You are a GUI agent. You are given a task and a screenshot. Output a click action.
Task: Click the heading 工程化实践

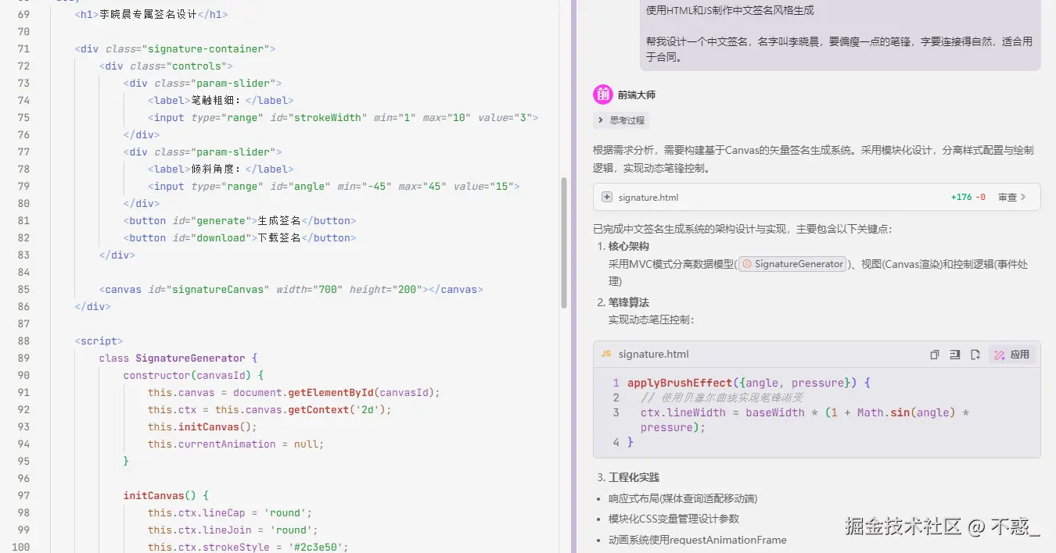tap(634, 477)
